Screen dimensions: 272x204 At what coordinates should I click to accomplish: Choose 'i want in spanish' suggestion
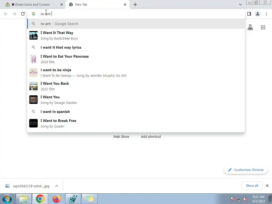[136, 112]
